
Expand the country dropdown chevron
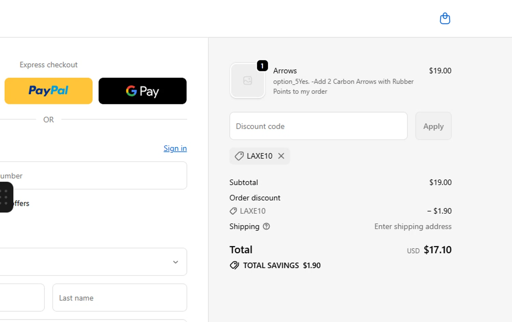tap(175, 262)
